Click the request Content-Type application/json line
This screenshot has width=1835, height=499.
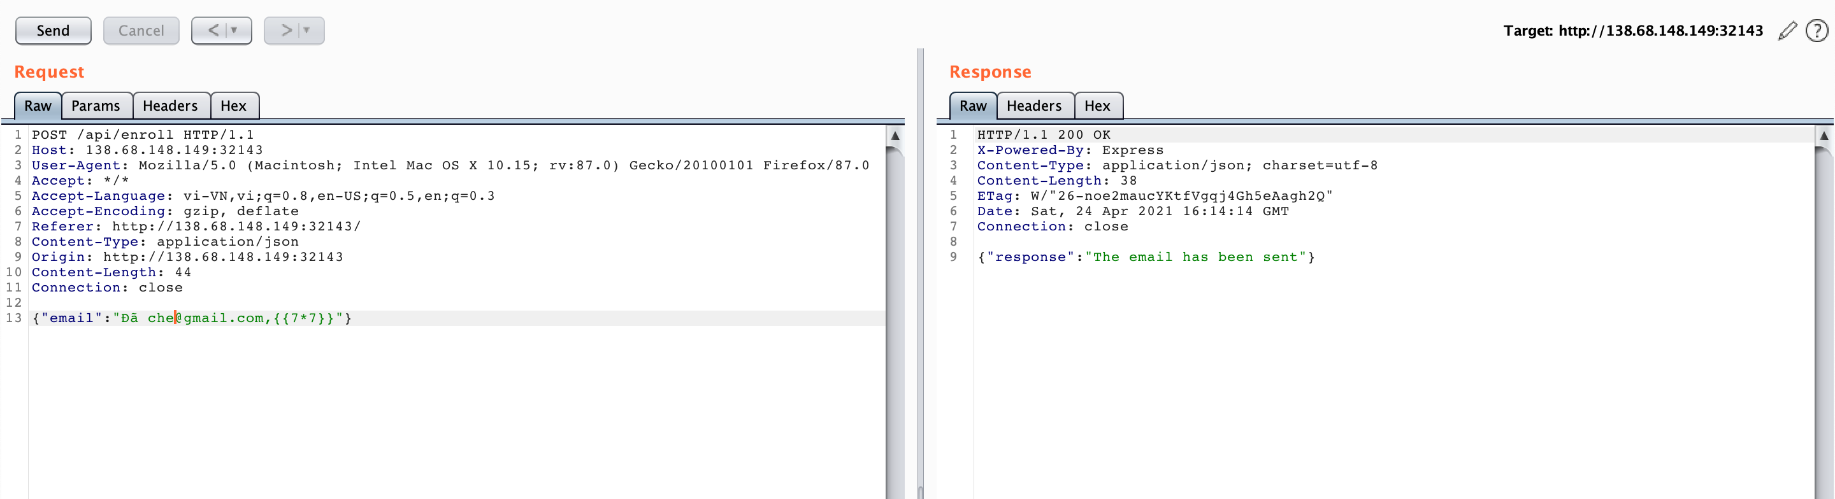pyautogui.click(x=165, y=242)
